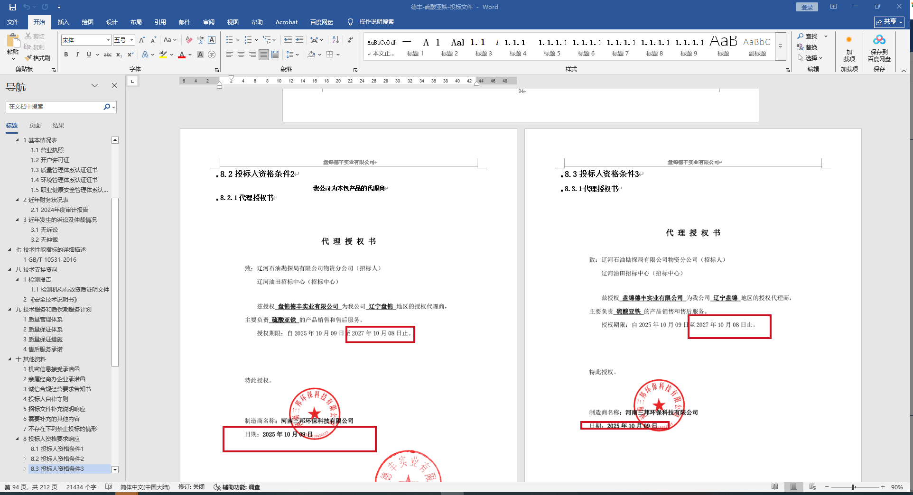Apply the 标题 1 style
Screen dimensions: 913x495
(x=415, y=46)
